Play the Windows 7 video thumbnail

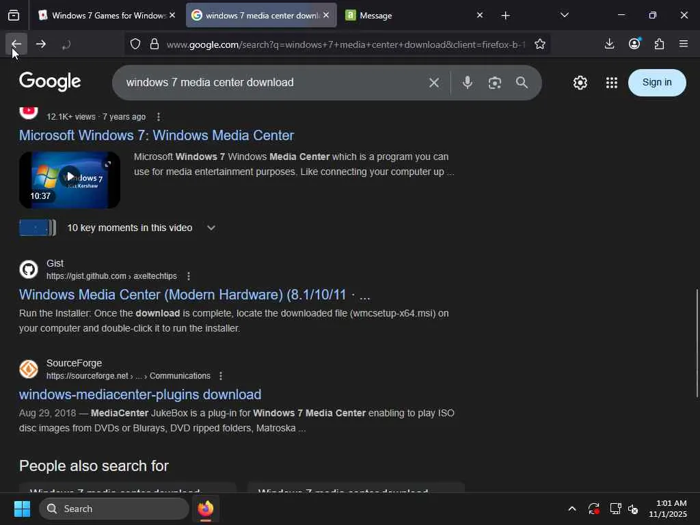70,180
